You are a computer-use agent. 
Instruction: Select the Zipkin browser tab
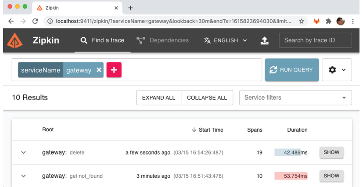[x=77, y=8]
